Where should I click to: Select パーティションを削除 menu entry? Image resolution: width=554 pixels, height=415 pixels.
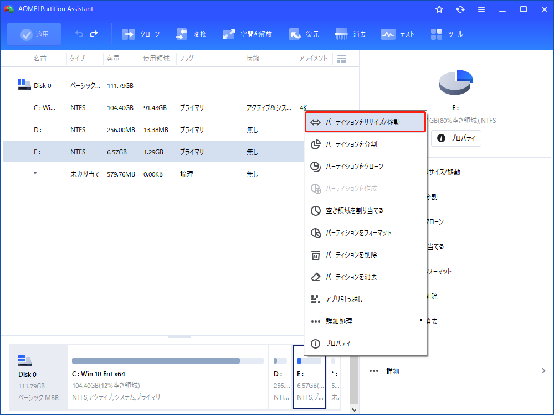pyautogui.click(x=366, y=255)
